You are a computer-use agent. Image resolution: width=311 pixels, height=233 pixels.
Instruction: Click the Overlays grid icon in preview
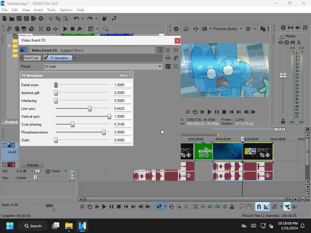tap(248, 29)
